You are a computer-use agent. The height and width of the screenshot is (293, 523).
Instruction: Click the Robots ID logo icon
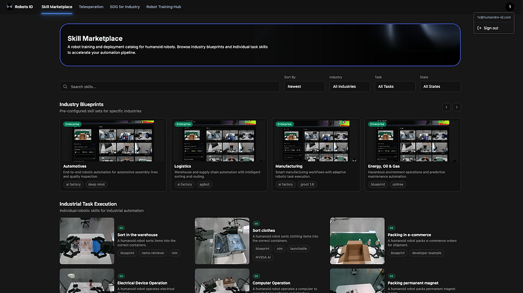tap(10, 6)
